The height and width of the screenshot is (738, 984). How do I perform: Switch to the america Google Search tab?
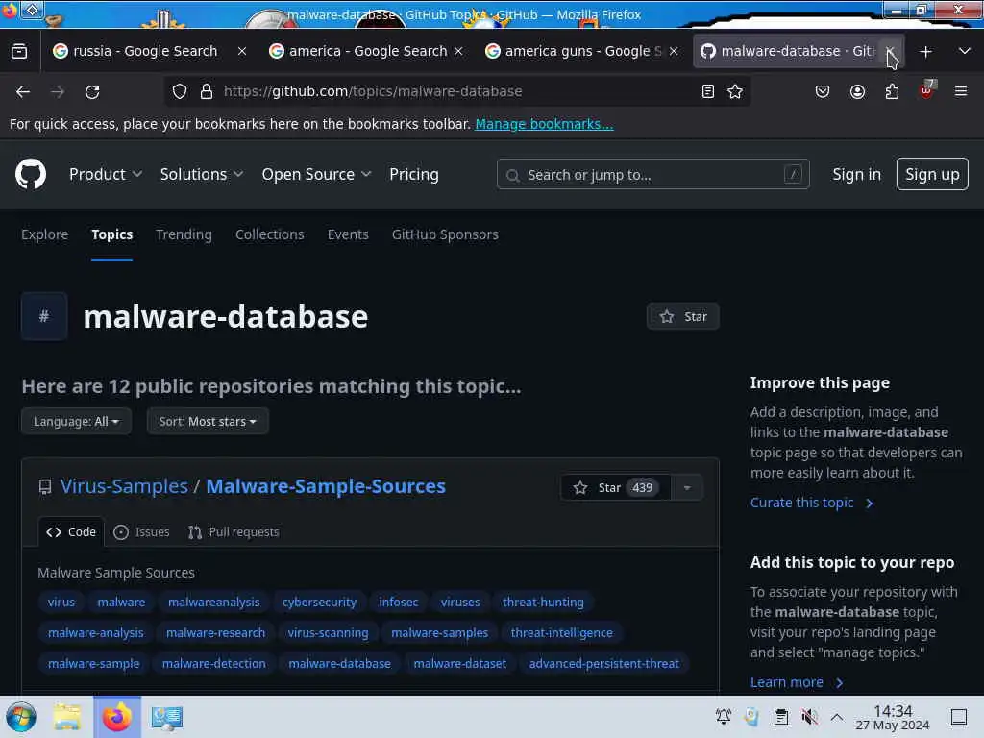(366, 52)
